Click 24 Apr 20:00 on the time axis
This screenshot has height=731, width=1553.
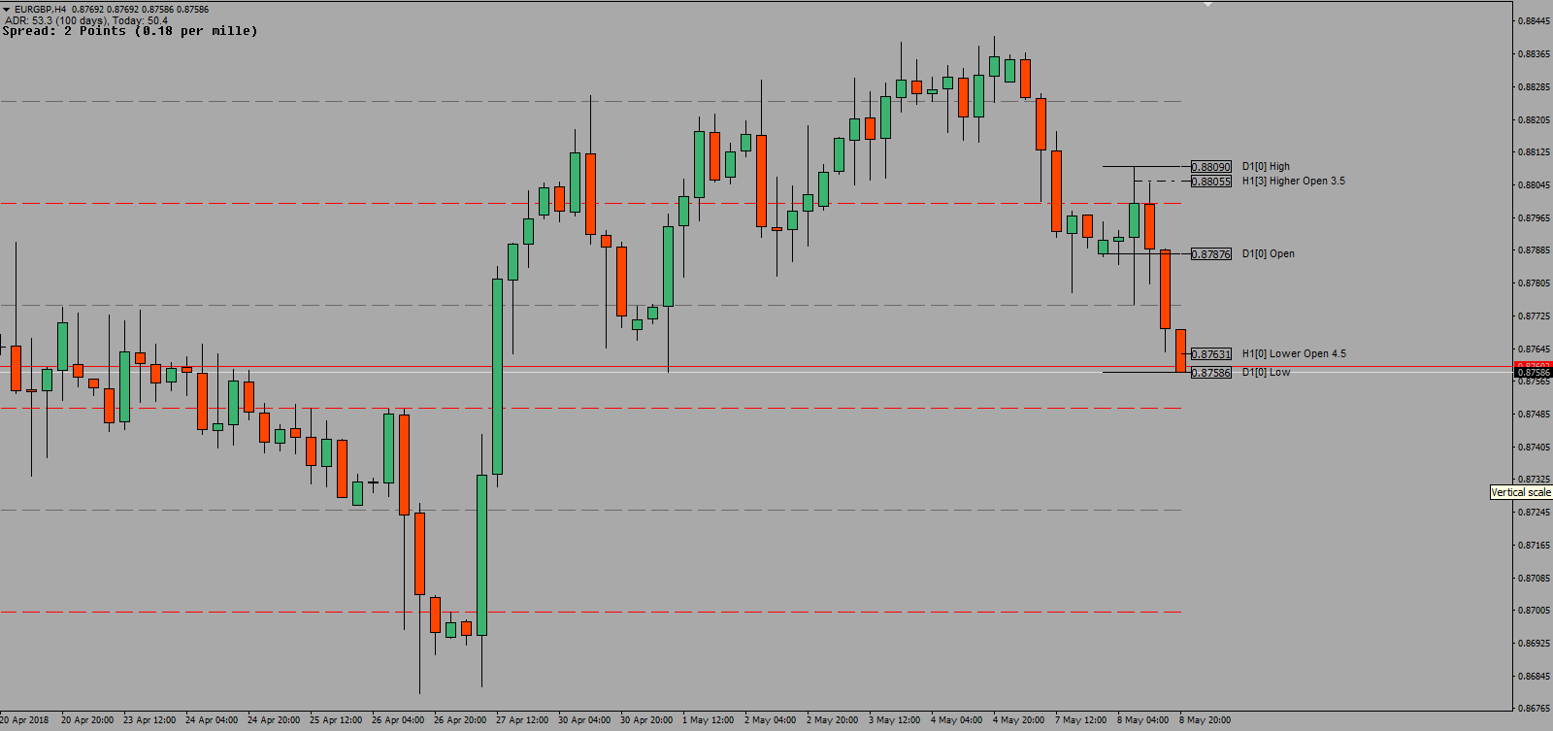pos(274,720)
